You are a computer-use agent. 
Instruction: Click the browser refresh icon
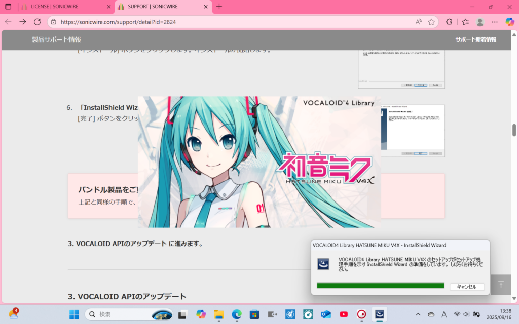click(37, 22)
